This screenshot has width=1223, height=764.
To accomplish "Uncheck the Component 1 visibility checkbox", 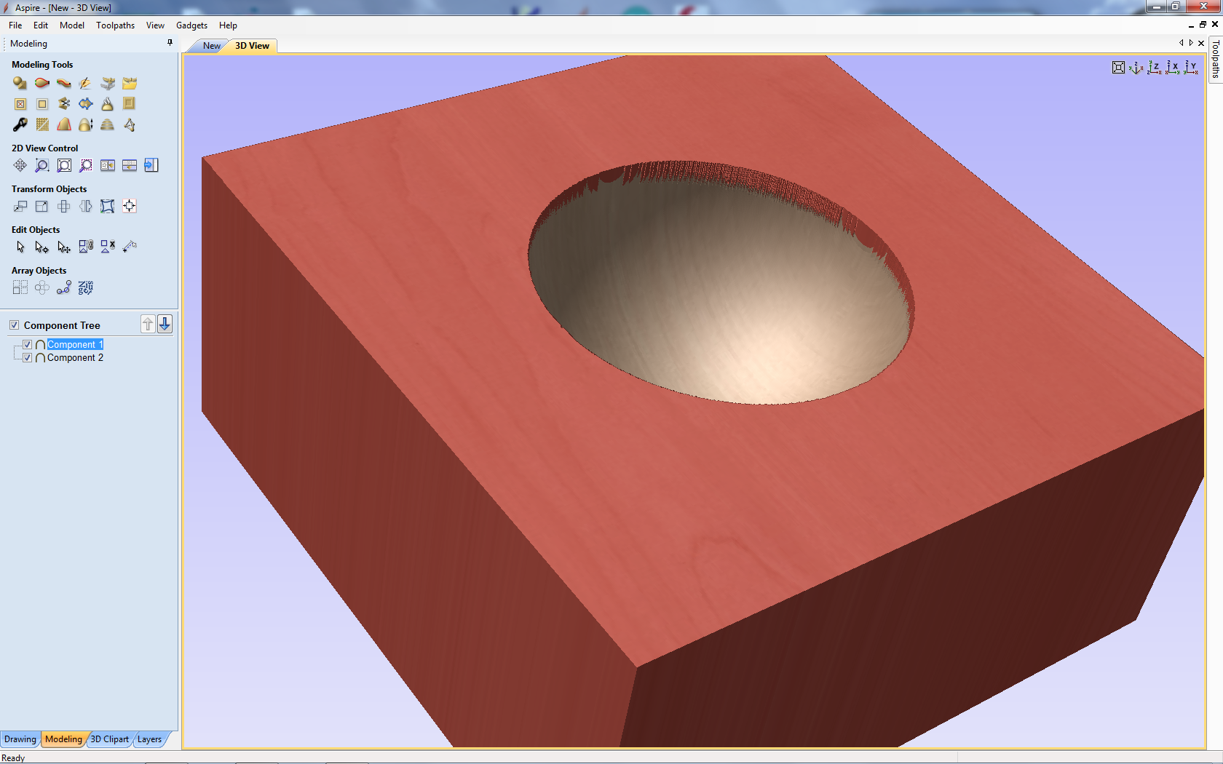I will pos(28,345).
